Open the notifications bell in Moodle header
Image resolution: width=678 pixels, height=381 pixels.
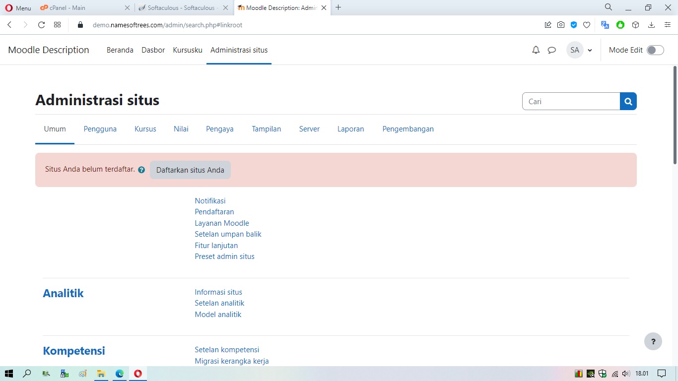[x=536, y=50]
